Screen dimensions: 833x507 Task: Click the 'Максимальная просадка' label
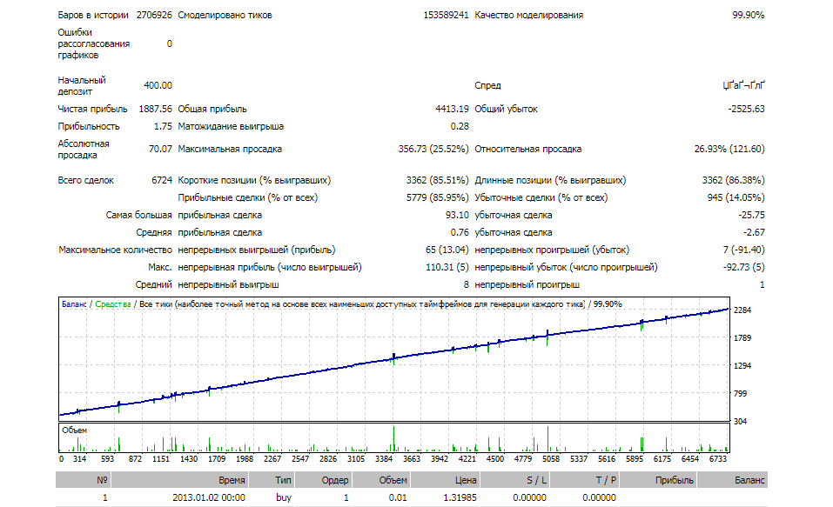pos(230,149)
